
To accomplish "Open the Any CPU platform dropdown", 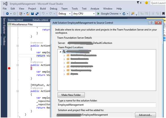I will click(x=84, y=14).
